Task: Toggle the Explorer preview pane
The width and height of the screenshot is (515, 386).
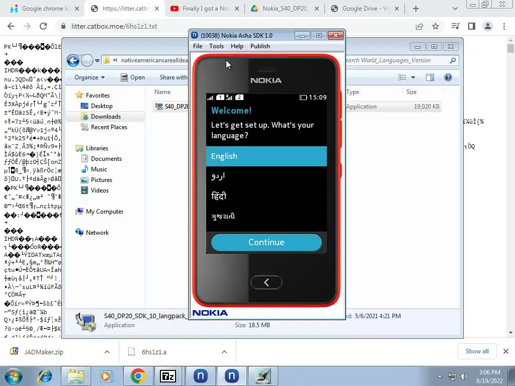Action: pyautogui.click(x=430, y=77)
